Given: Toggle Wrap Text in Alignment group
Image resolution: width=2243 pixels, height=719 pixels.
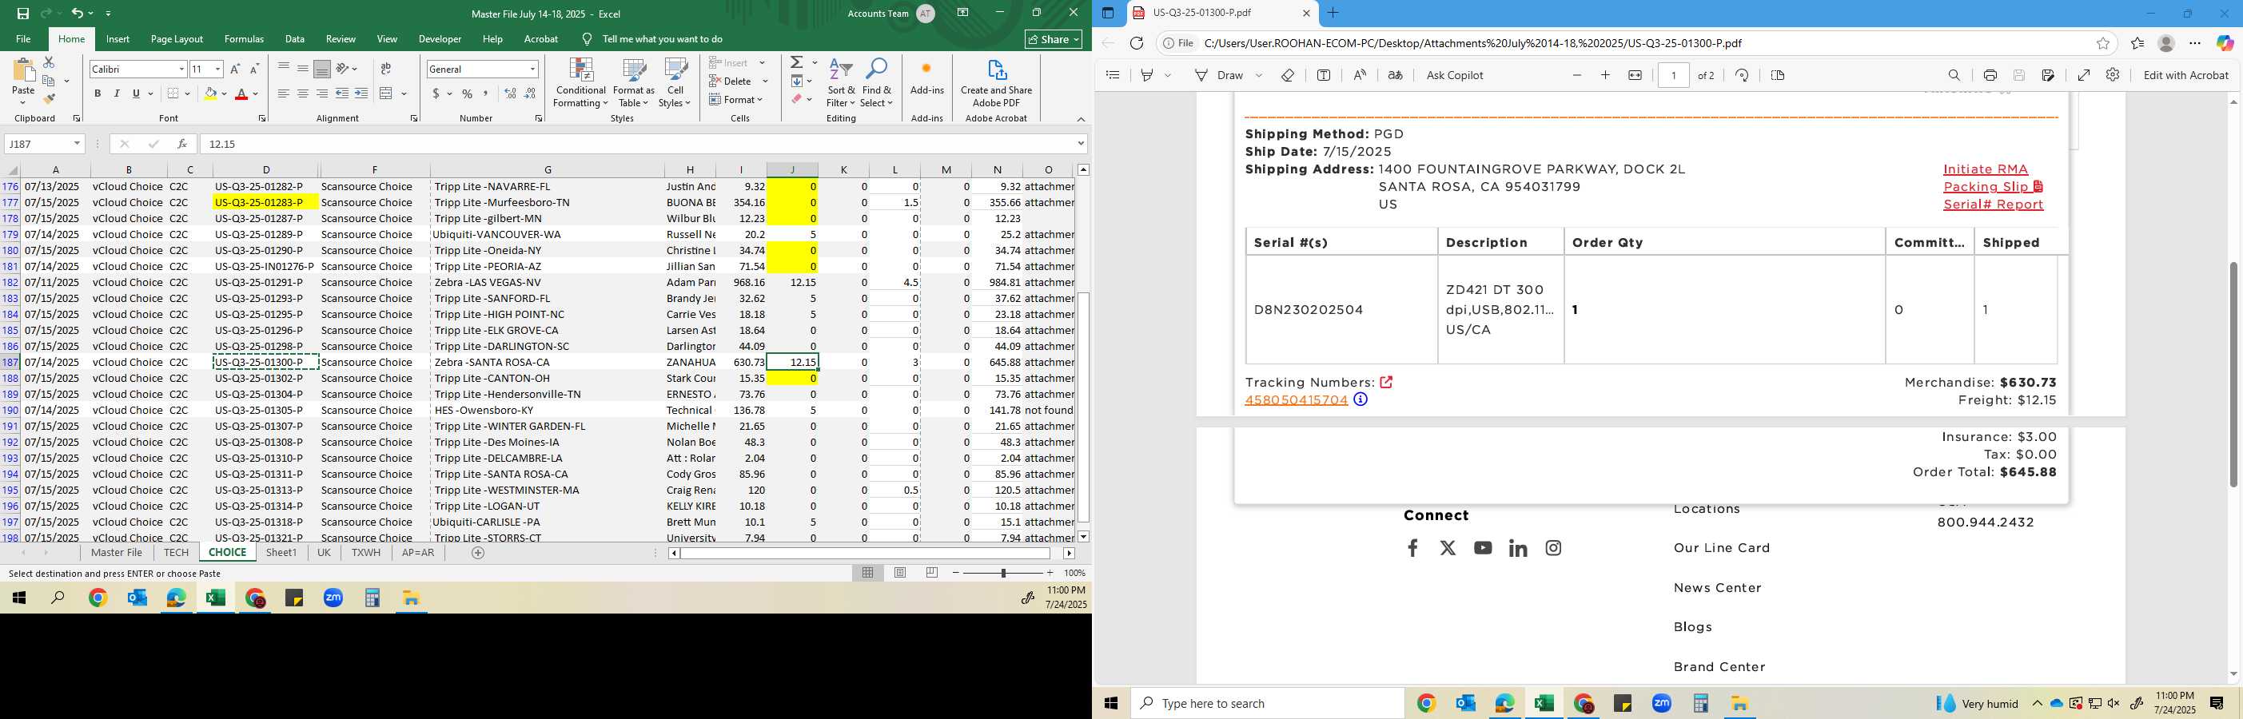Looking at the screenshot, I should tap(386, 69).
